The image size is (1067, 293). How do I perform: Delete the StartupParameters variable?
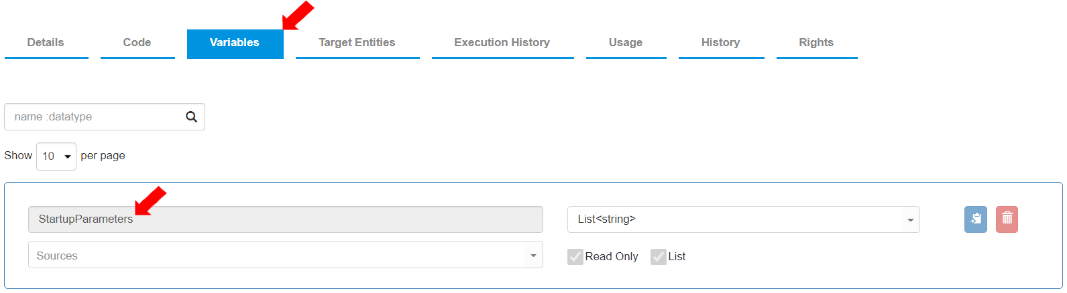coord(1007,219)
